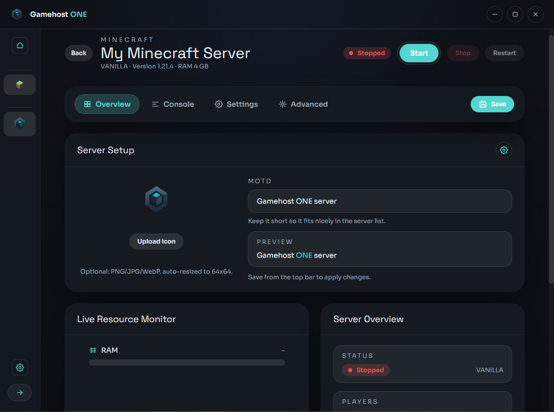Save changes from the top bar

point(492,104)
